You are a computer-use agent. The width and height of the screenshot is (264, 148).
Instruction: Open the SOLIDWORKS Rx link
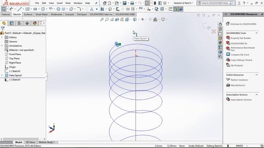point(239,44)
